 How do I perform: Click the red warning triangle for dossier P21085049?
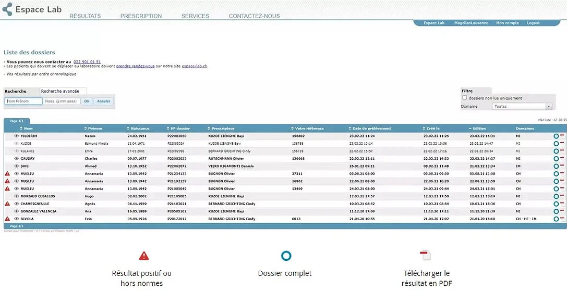point(7,189)
